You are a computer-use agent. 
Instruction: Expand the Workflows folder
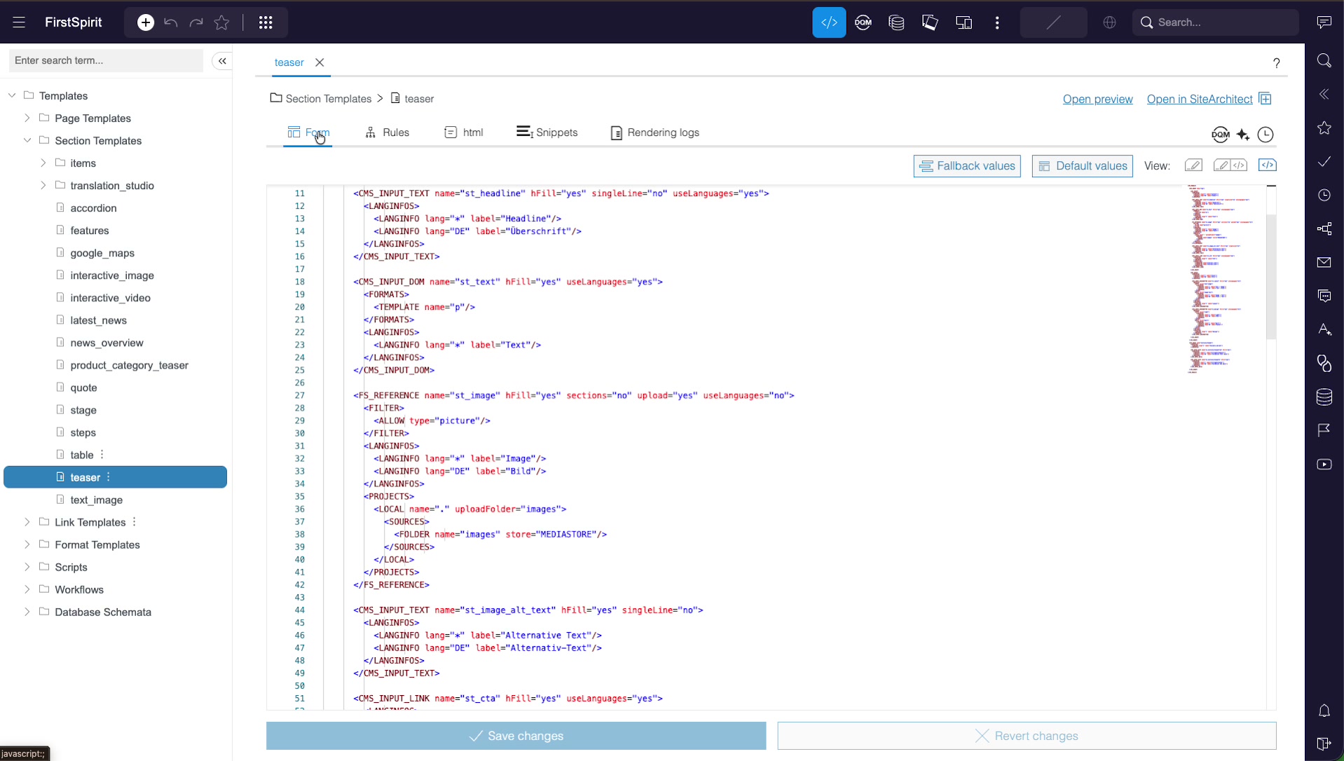click(x=27, y=589)
